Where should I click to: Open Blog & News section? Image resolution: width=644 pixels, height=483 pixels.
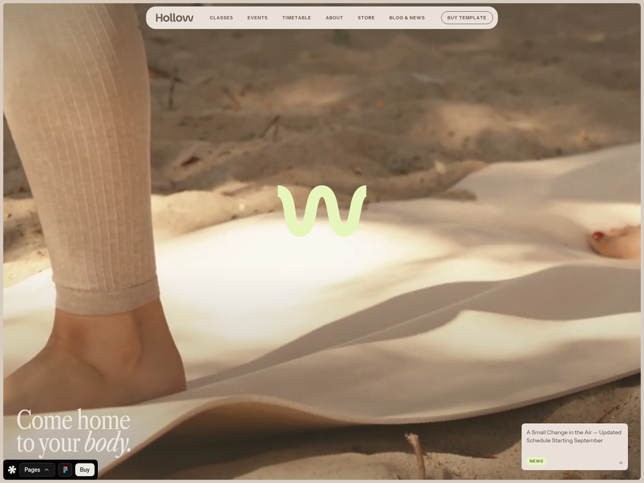(407, 17)
